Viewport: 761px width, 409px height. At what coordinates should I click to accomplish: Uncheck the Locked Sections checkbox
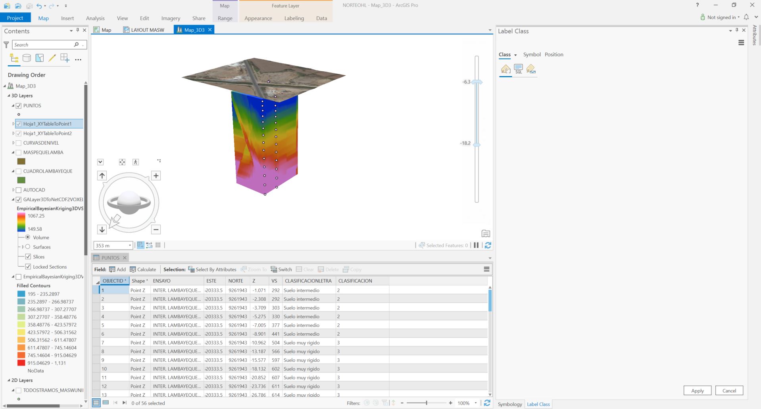coord(28,267)
